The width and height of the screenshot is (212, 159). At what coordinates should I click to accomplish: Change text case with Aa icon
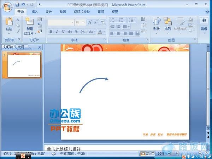[x=92, y=32]
